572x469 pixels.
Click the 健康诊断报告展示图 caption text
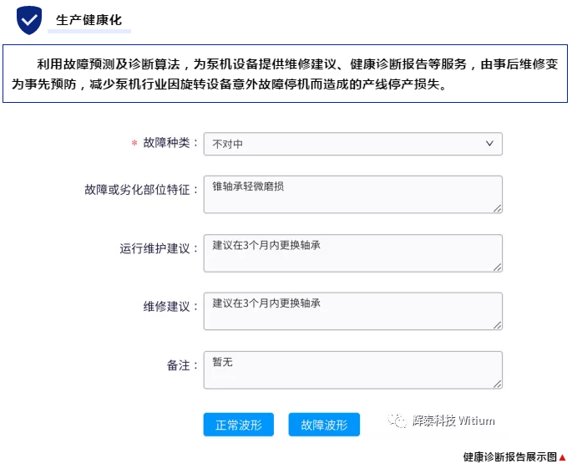[509, 457]
